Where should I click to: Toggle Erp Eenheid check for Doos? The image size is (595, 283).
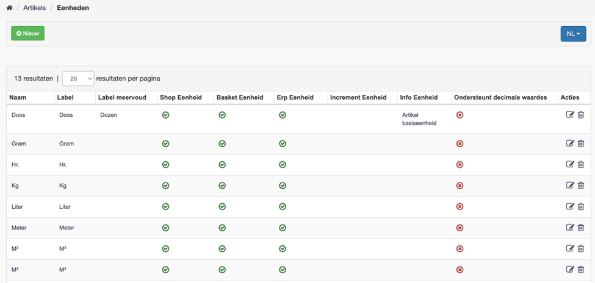click(x=283, y=115)
